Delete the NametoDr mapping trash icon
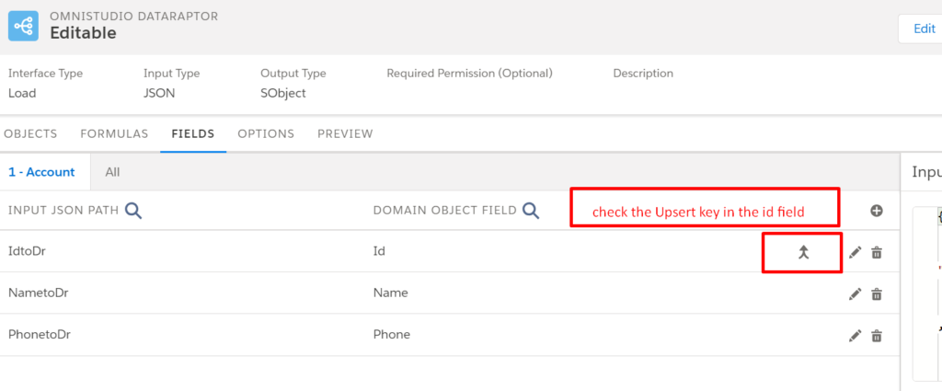 [877, 294]
